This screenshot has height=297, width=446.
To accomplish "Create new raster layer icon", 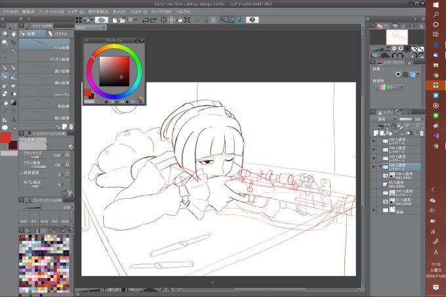I will pos(376,133).
